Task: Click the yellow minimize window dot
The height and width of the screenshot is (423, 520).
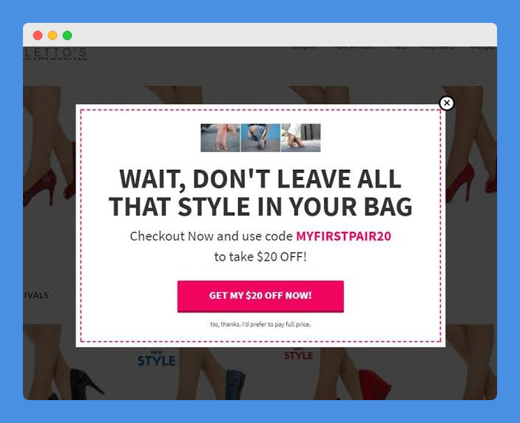Action: coord(53,35)
